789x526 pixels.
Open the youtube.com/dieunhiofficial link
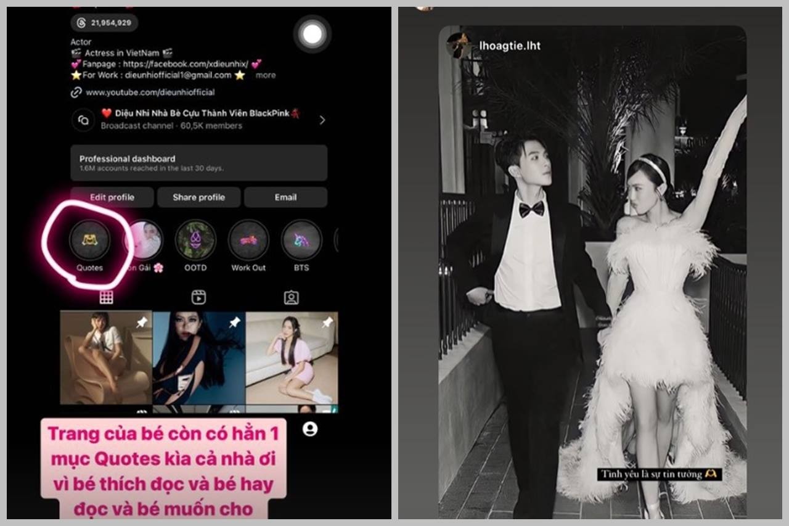pyautogui.click(x=150, y=92)
